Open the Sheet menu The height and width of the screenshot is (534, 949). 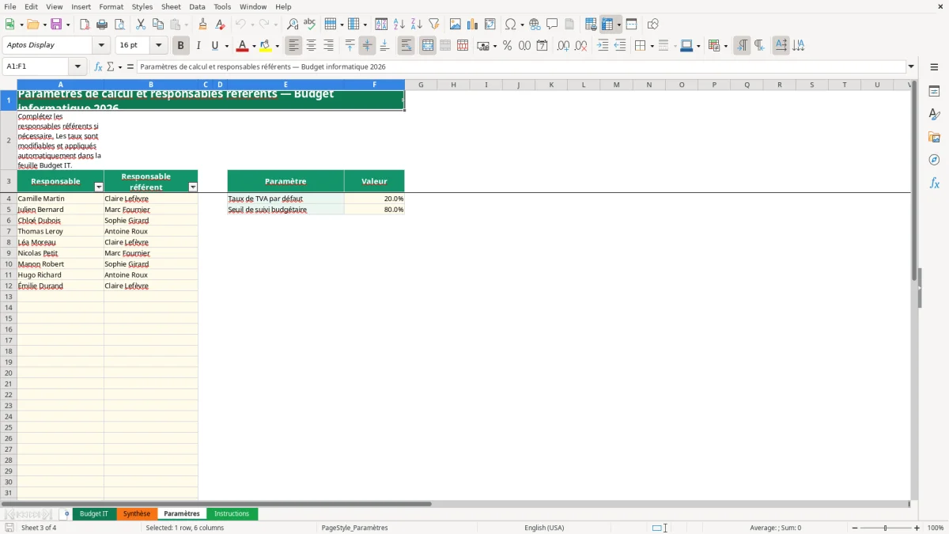[171, 6]
